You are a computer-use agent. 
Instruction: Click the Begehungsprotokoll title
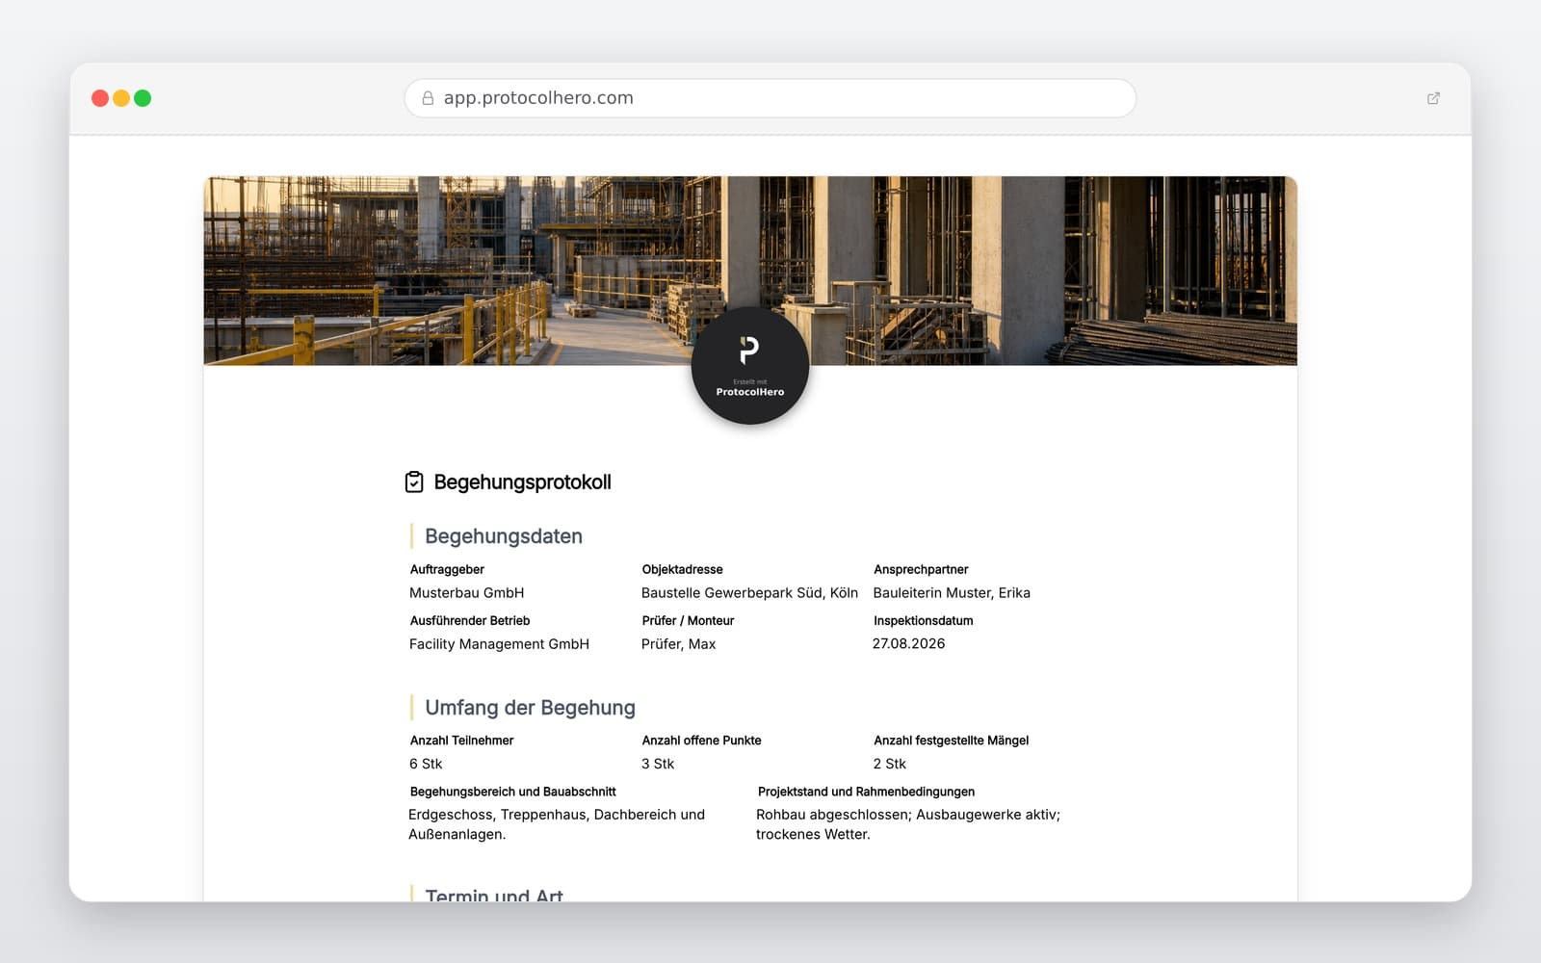pos(522,482)
